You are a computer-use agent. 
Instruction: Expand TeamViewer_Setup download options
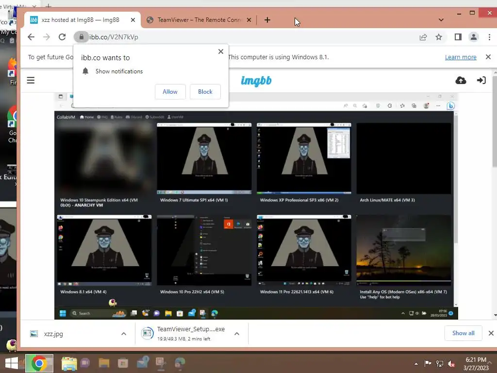[237, 334]
